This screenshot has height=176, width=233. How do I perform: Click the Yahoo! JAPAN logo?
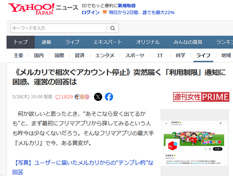point(31,9)
